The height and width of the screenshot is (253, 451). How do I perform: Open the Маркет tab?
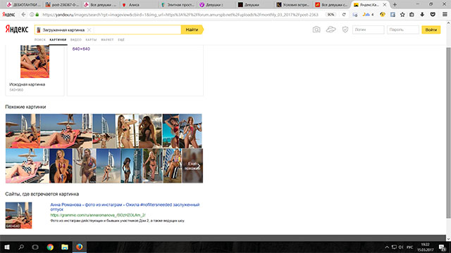click(107, 39)
